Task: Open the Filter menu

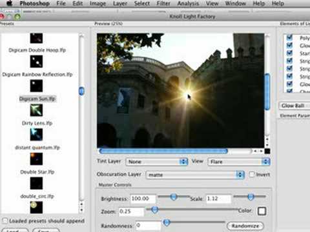Action: pos(163,3)
